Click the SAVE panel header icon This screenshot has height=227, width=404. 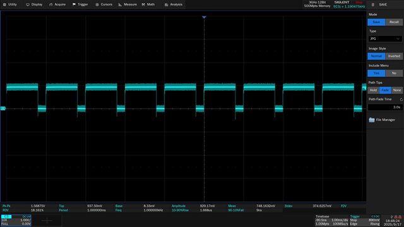[373, 4]
